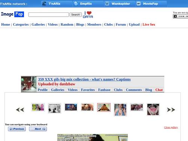
Task: Click the double-arrow forward gallery icon
Action: click(x=171, y=110)
